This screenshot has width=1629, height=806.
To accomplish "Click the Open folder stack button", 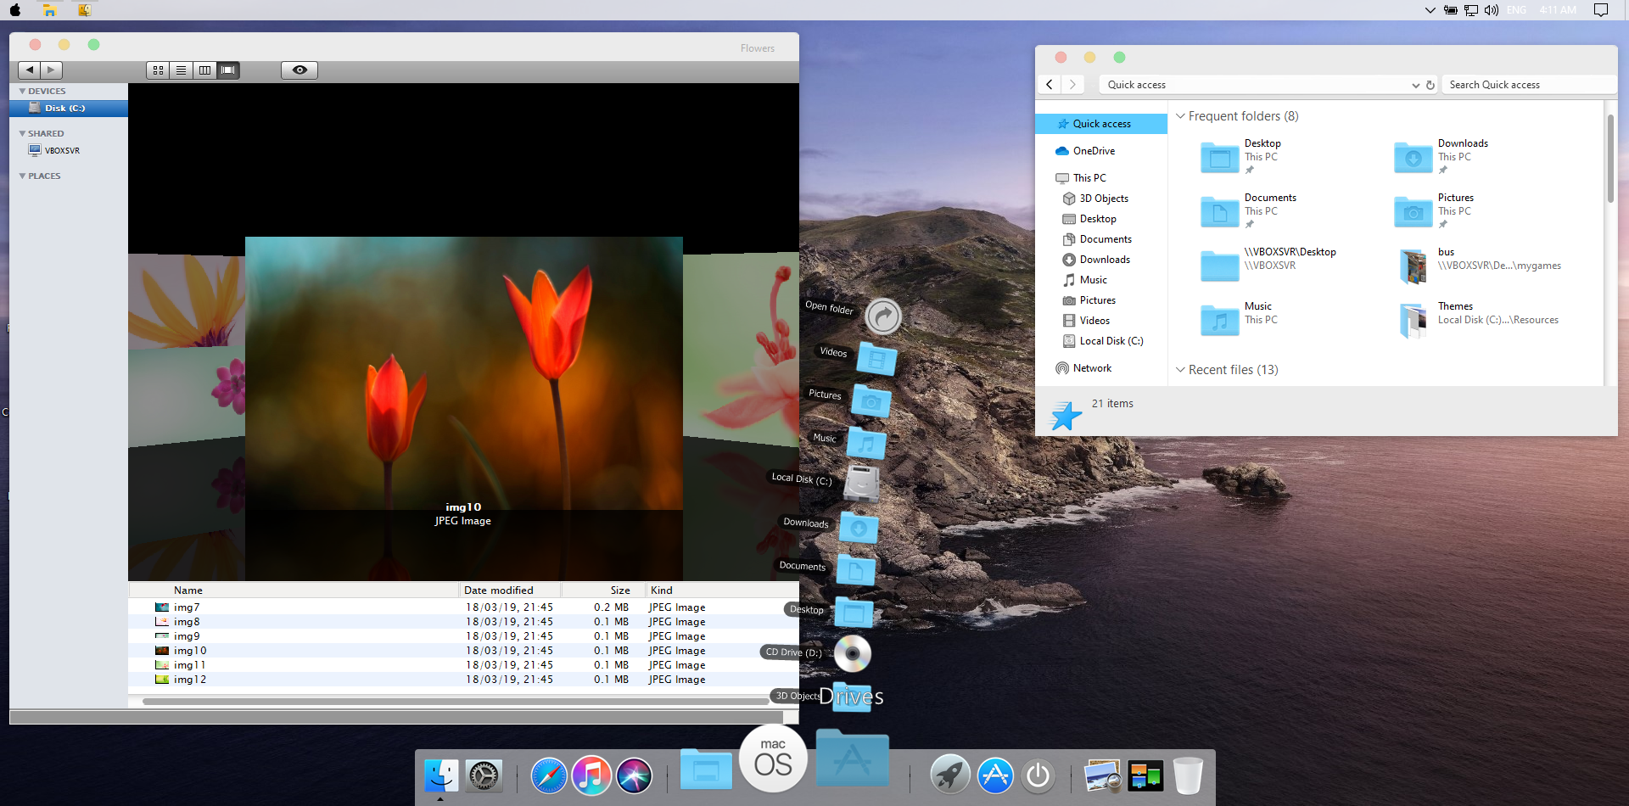I will coord(883,316).
